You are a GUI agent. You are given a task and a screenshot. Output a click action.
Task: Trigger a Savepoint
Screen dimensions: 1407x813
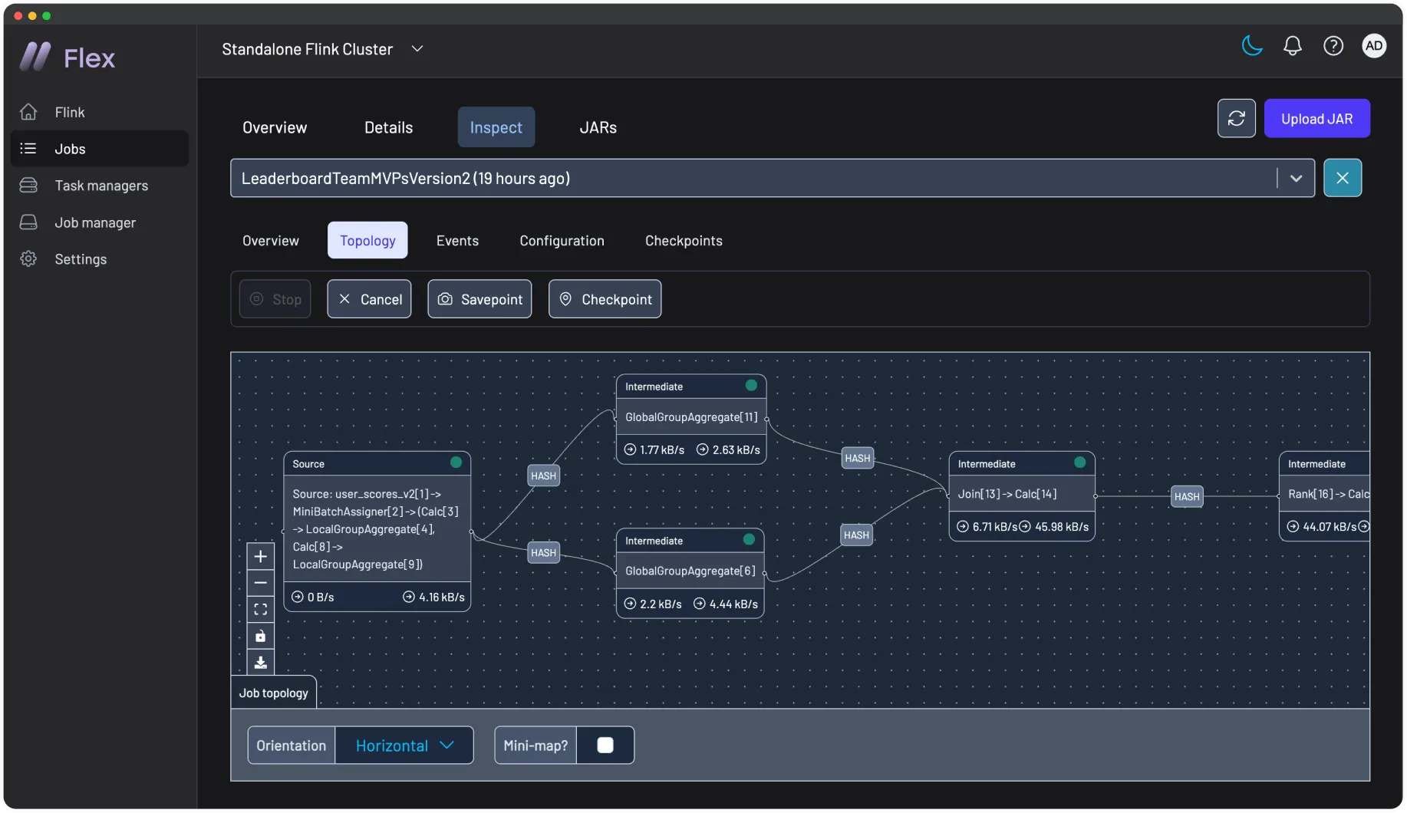(x=479, y=299)
